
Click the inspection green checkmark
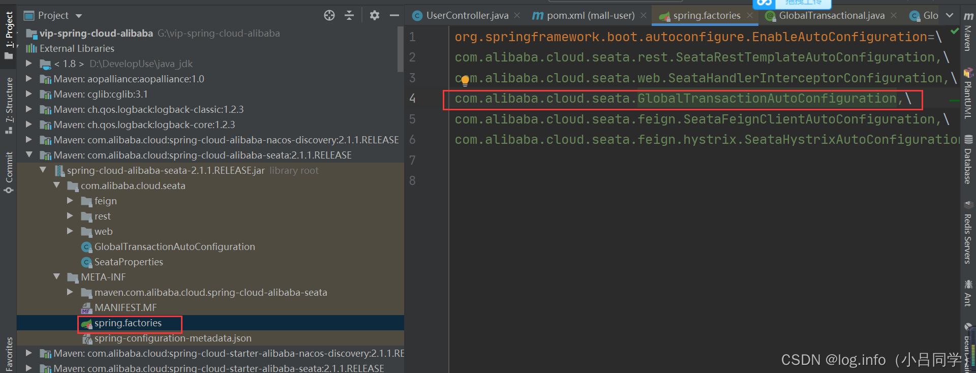[x=955, y=31]
